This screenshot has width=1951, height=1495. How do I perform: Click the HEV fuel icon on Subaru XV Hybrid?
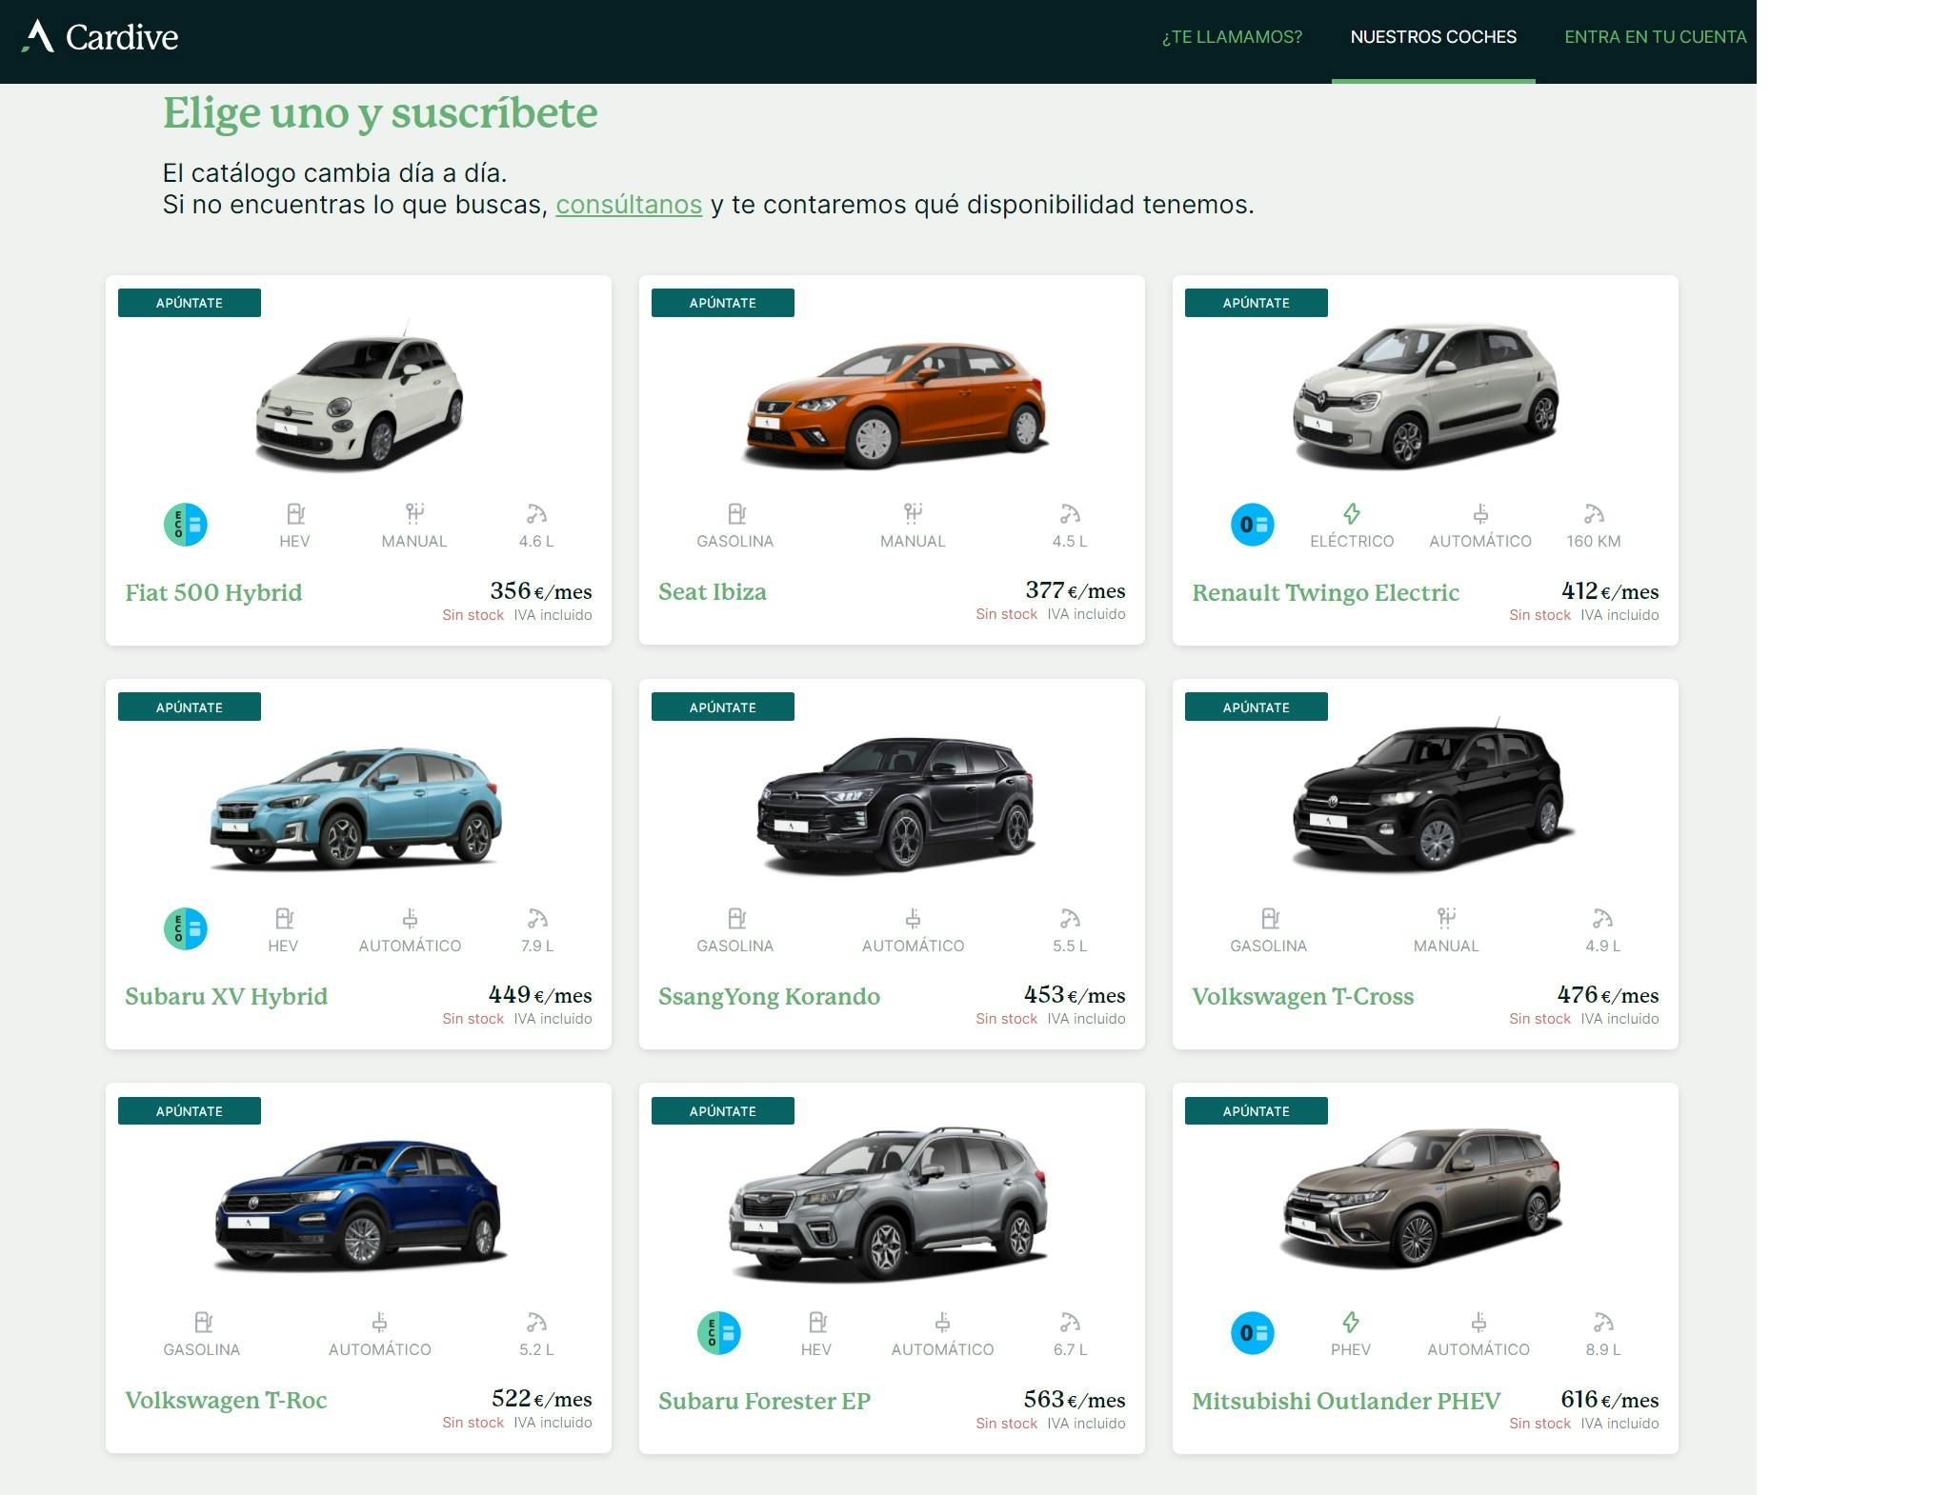pyautogui.click(x=284, y=919)
